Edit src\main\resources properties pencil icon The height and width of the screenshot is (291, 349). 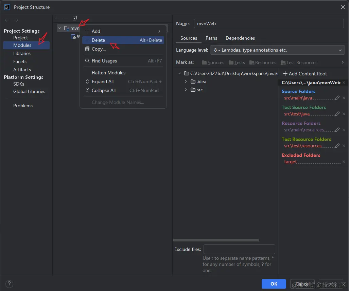[x=337, y=130]
